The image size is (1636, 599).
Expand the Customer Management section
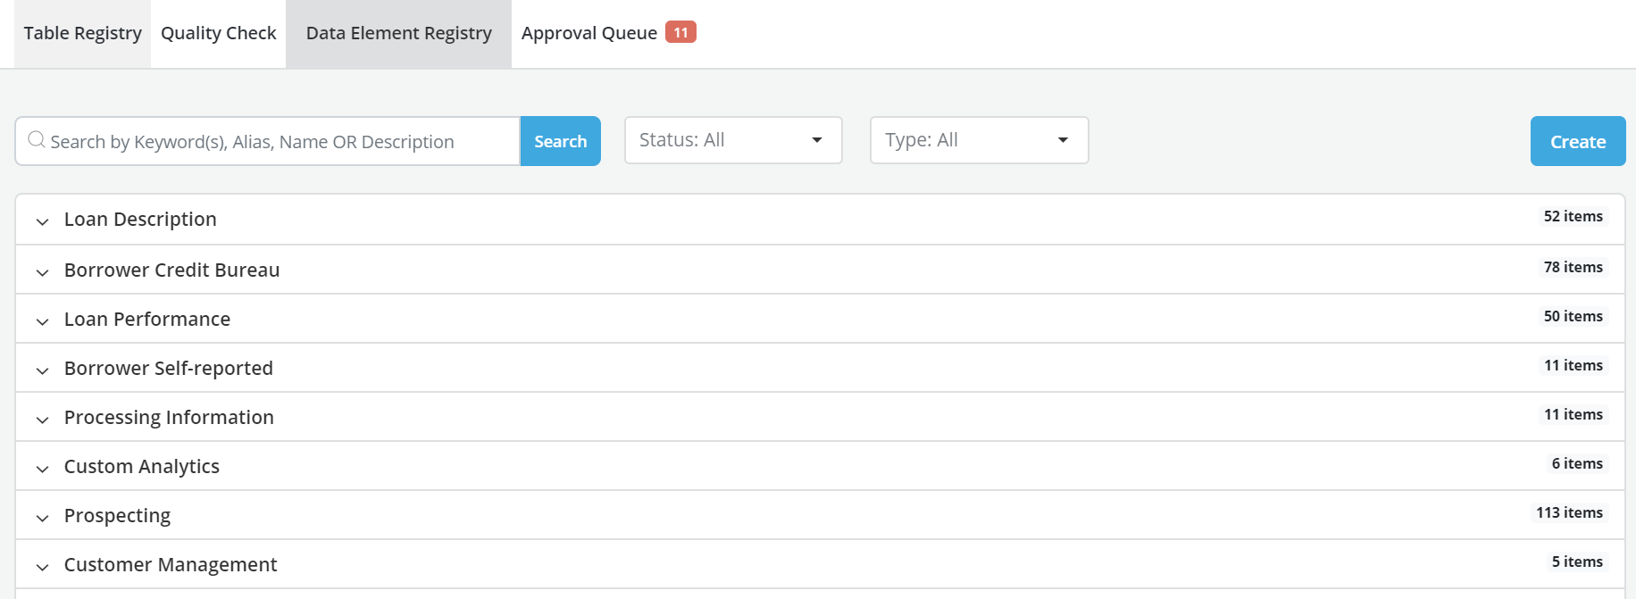(x=170, y=564)
